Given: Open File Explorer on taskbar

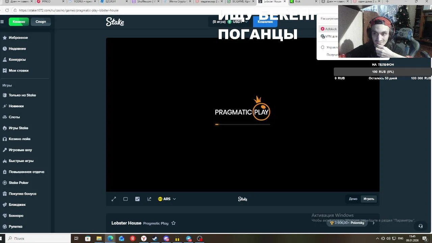Looking at the screenshot, I should pos(99,239).
